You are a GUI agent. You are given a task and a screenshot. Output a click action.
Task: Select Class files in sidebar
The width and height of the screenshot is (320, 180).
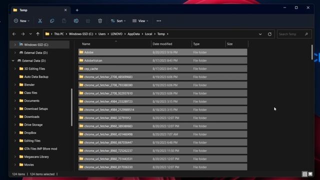[x=30, y=92]
